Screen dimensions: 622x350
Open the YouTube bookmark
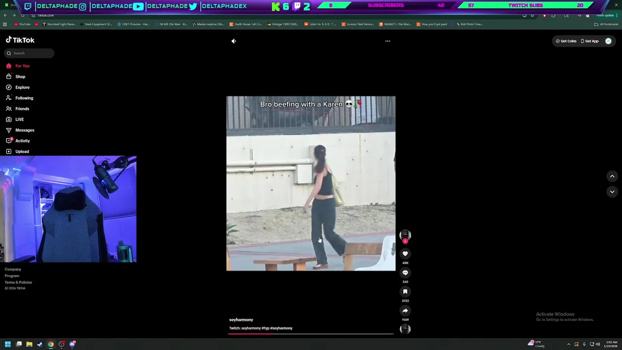point(22,24)
